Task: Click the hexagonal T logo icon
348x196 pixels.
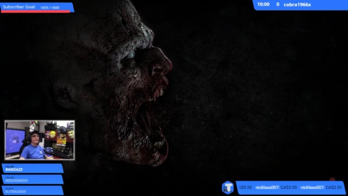Action: point(228,187)
